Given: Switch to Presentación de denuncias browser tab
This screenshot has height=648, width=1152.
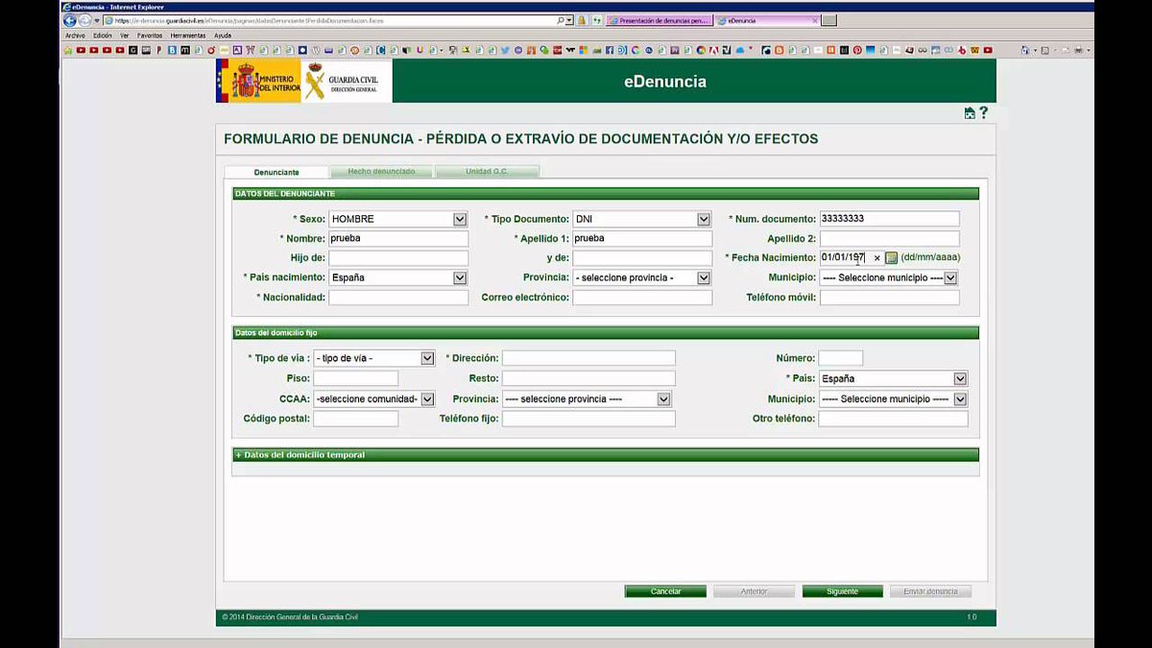Looking at the screenshot, I should [660, 20].
